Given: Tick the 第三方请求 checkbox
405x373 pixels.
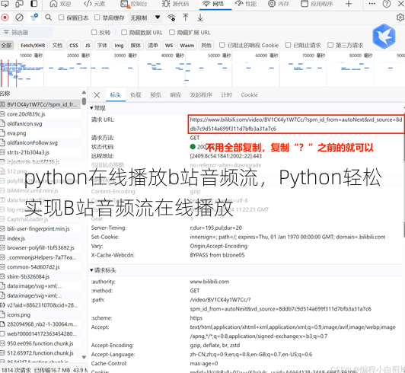Looking at the screenshot, I should (x=330, y=45).
